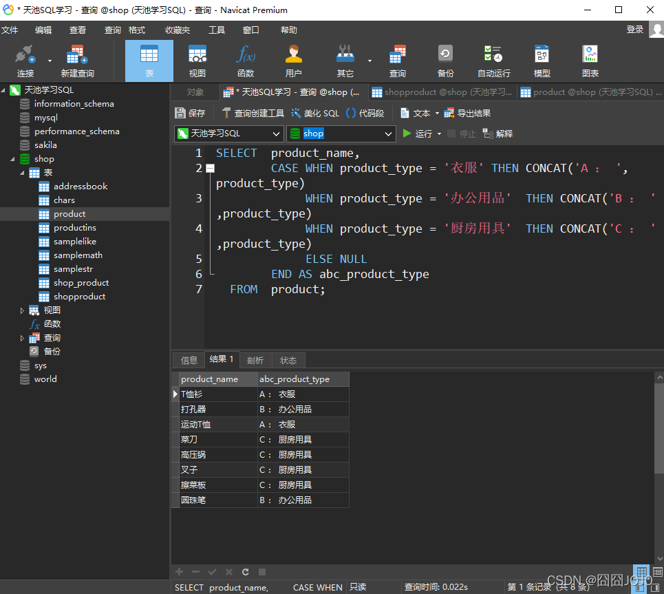Select the sakila database
664x594 pixels.
pyautogui.click(x=45, y=145)
